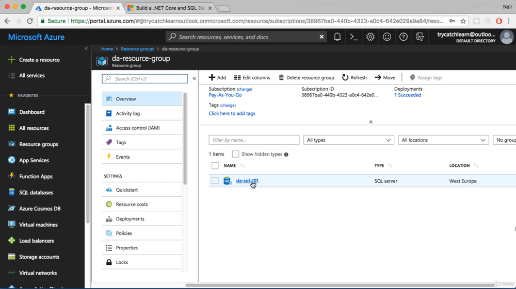Click the feedback smiley icon
516x289 pixels.
tap(386, 37)
